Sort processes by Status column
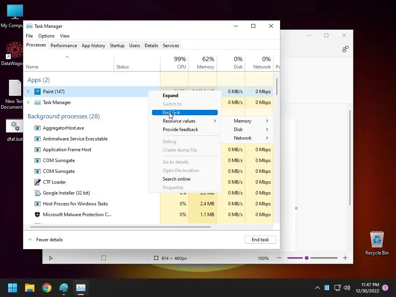 tap(137, 63)
